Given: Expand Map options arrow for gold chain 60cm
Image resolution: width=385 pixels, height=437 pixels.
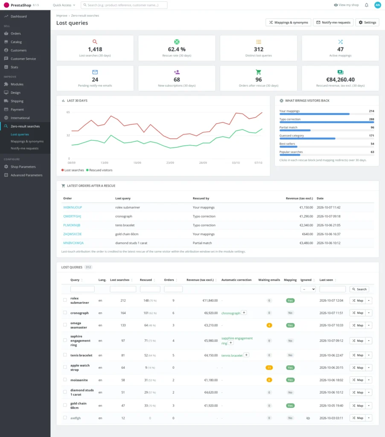Looking at the screenshot, I should [x=369, y=405].
